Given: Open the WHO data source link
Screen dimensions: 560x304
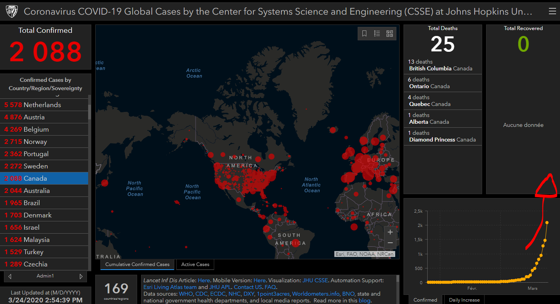Looking at the screenshot, I should (x=185, y=294).
